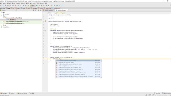The image size is (171, 96).
Task: Expand the res folder
Action: pyautogui.click(x=1, y=25)
